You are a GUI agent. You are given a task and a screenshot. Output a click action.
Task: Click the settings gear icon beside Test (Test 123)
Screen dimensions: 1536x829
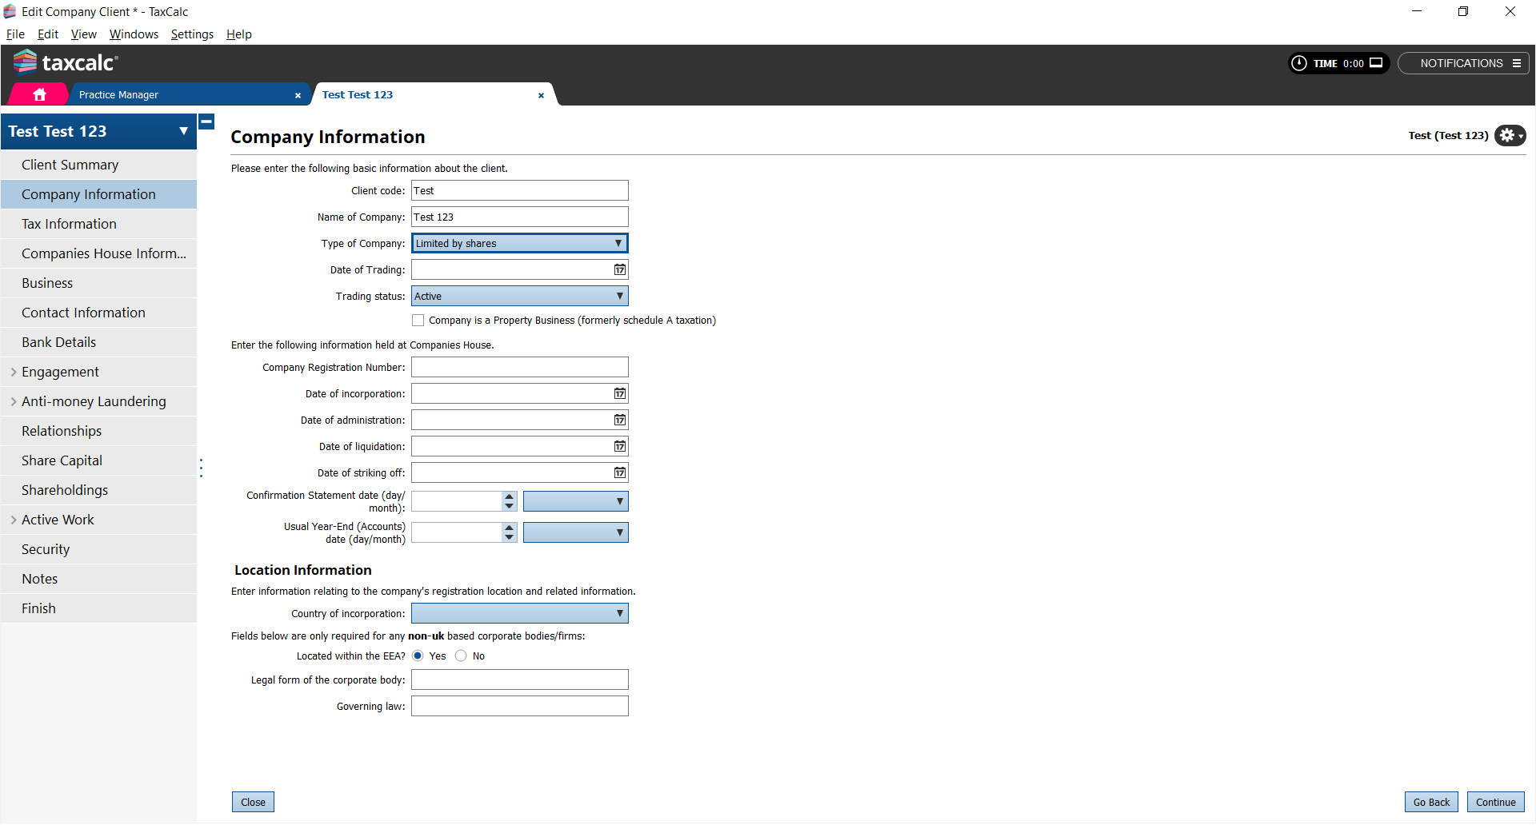click(x=1509, y=136)
